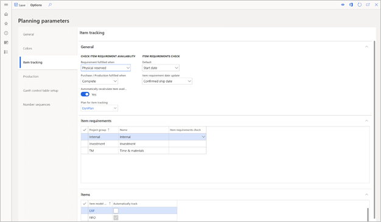Click Item requirements check column header
The height and width of the screenshot is (222, 381).
click(187, 130)
